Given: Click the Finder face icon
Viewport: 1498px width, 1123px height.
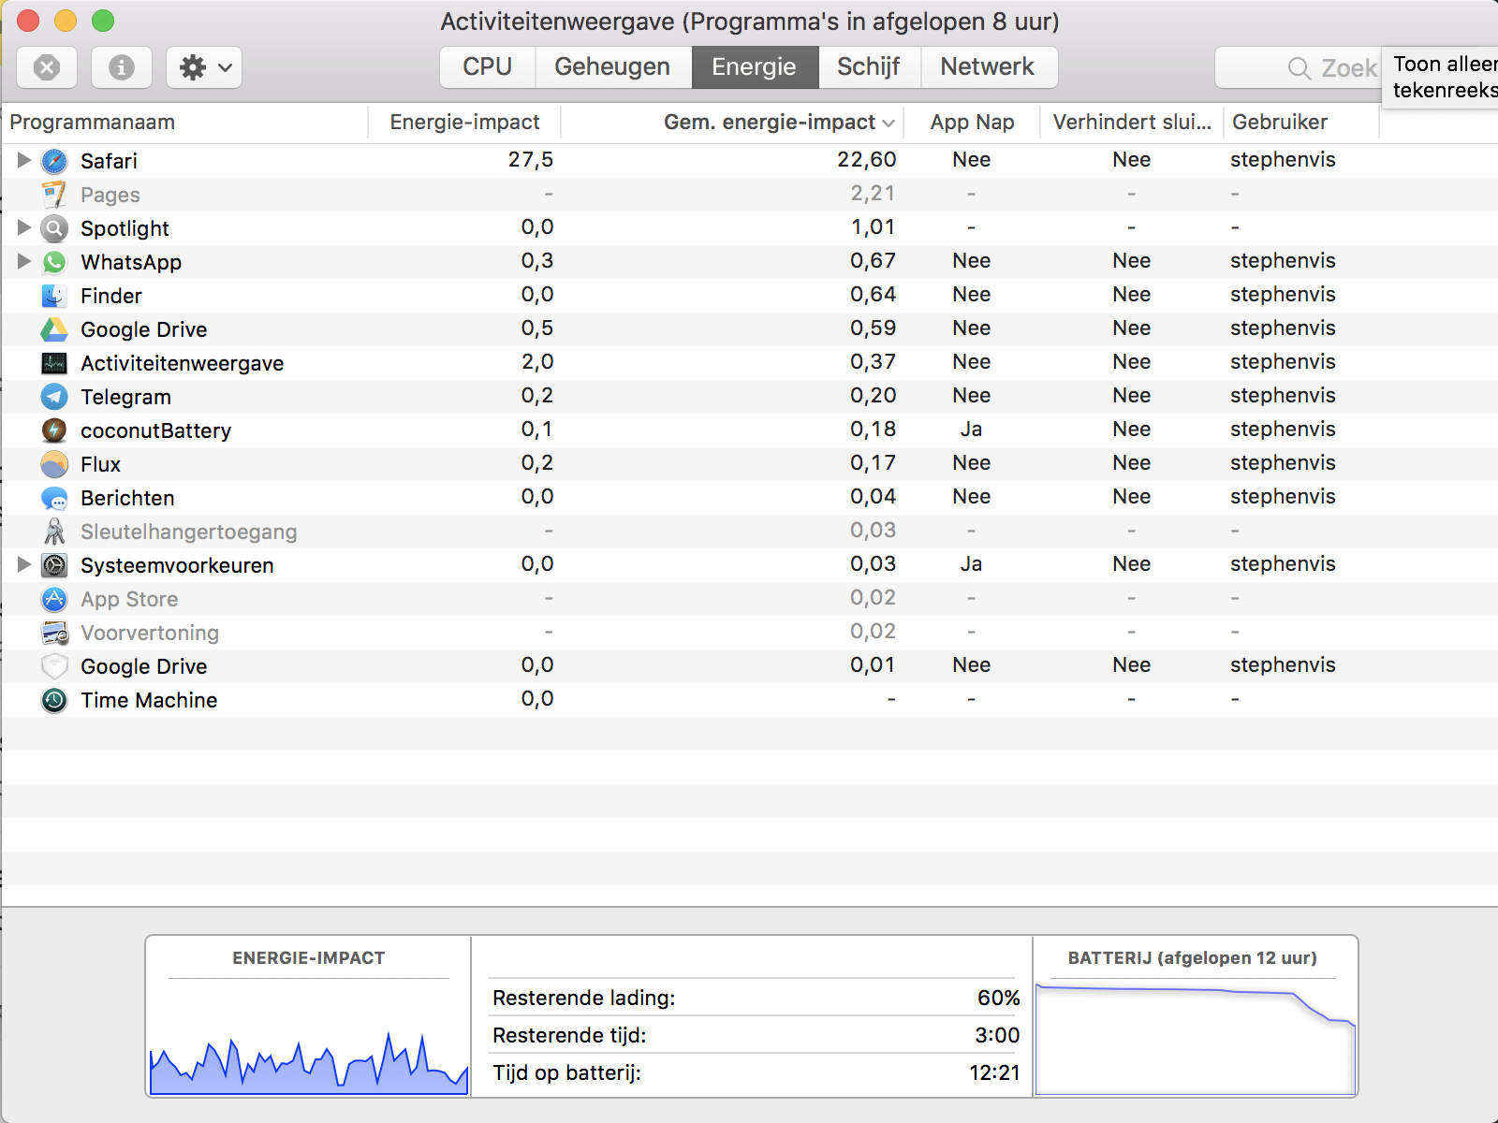Looking at the screenshot, I should click(54, 296).
